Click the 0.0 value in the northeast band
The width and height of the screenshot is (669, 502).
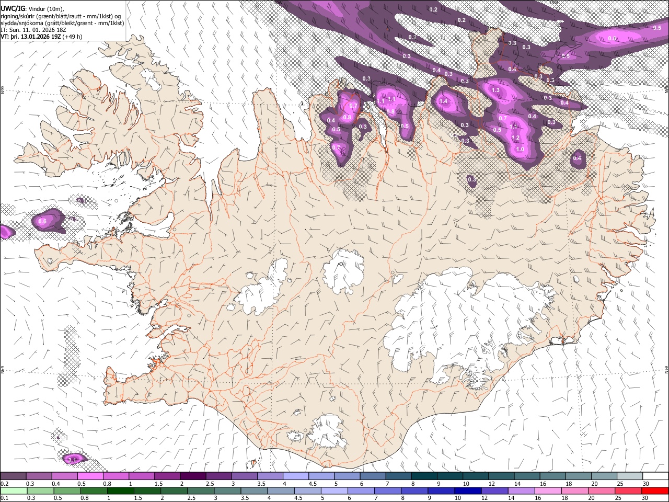(612, 38)
